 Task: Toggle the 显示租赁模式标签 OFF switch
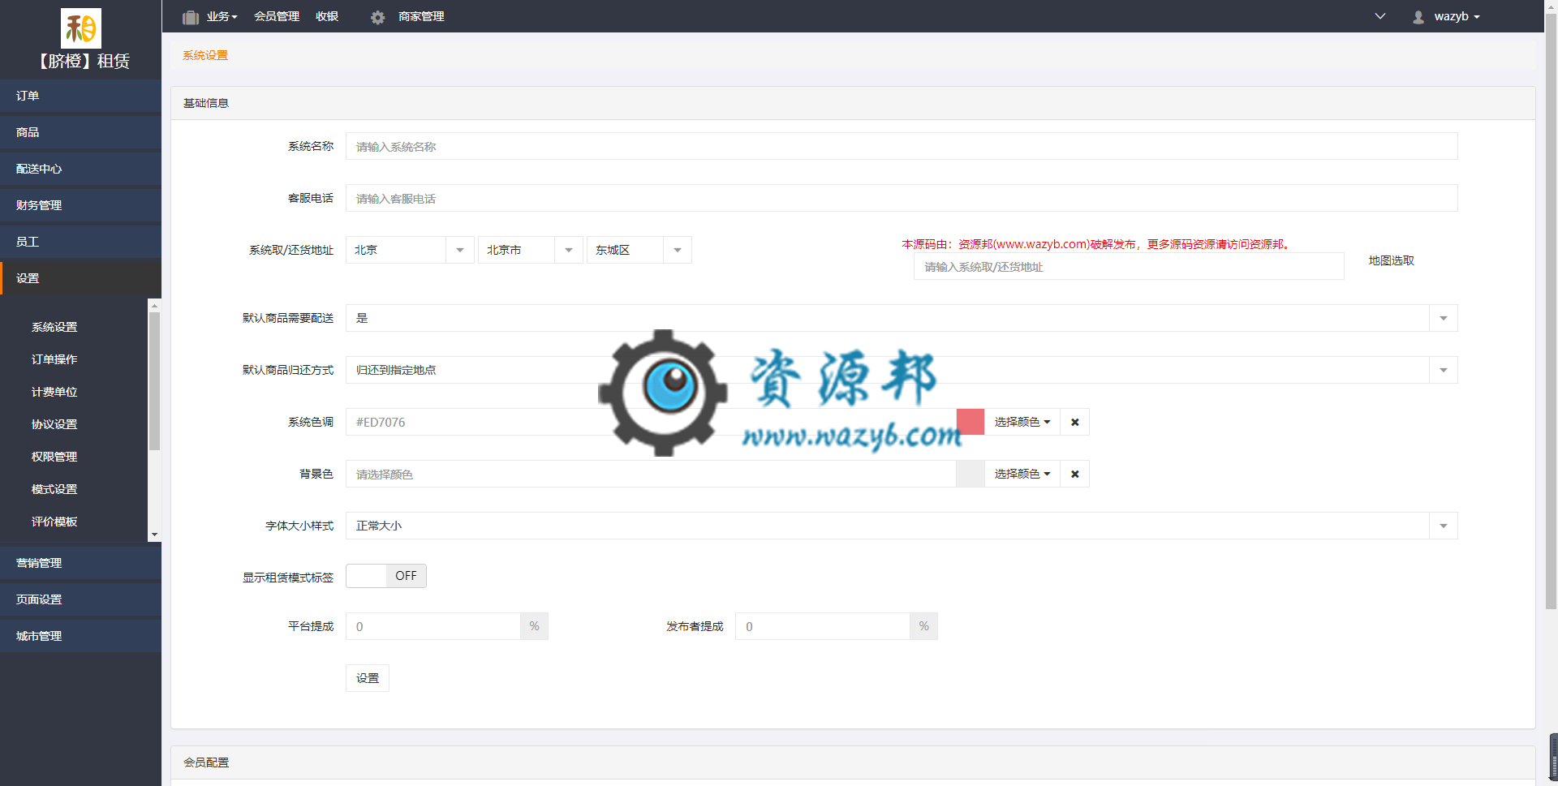(x=385, y=576)
